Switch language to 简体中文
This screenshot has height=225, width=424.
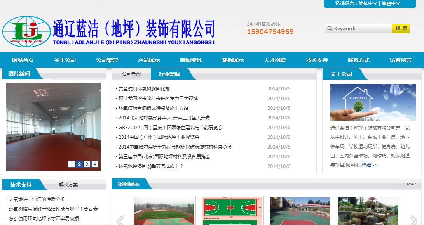point(368,3)
